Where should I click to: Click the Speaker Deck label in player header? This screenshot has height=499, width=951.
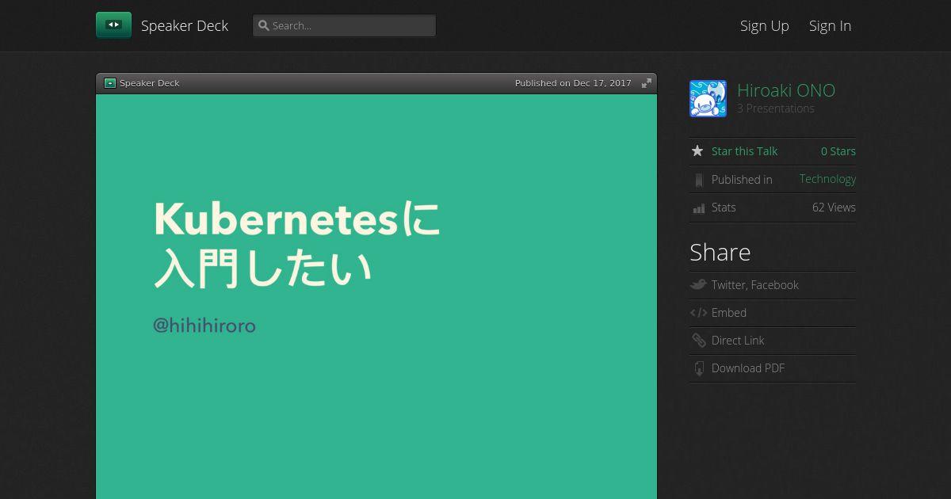coord(150,83)
